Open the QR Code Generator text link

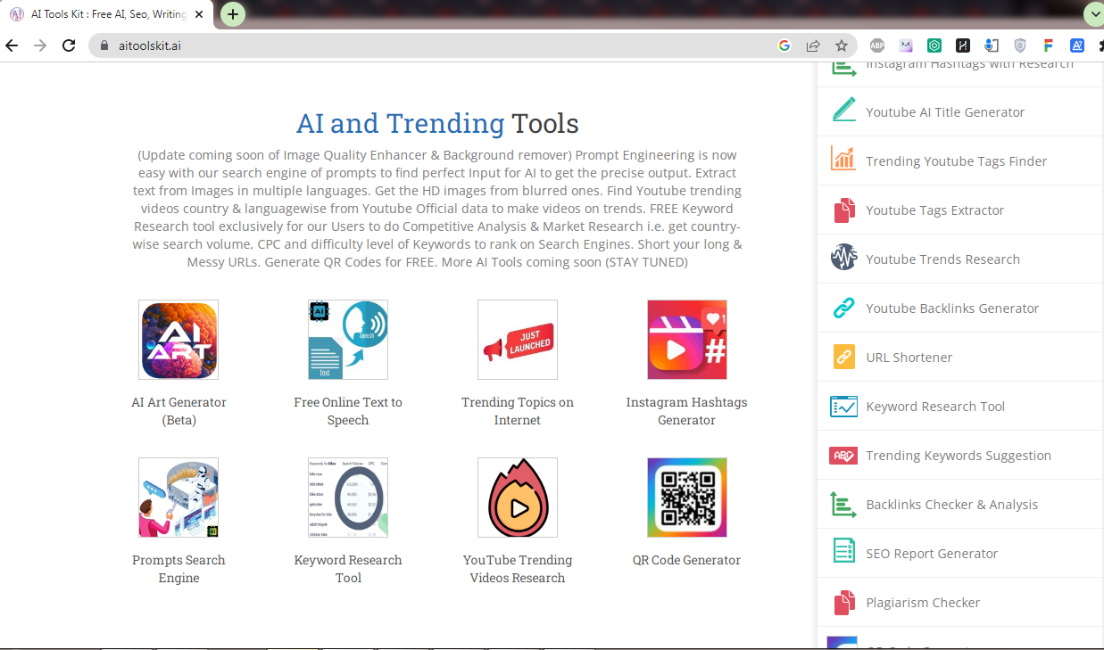pos(687,560)
